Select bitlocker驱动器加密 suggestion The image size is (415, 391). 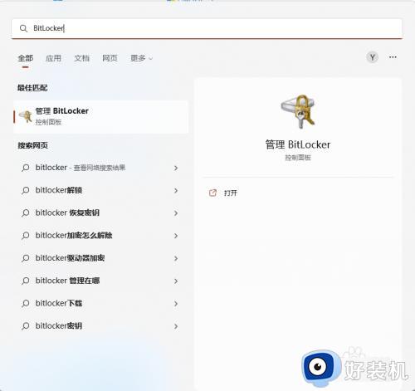100,258
